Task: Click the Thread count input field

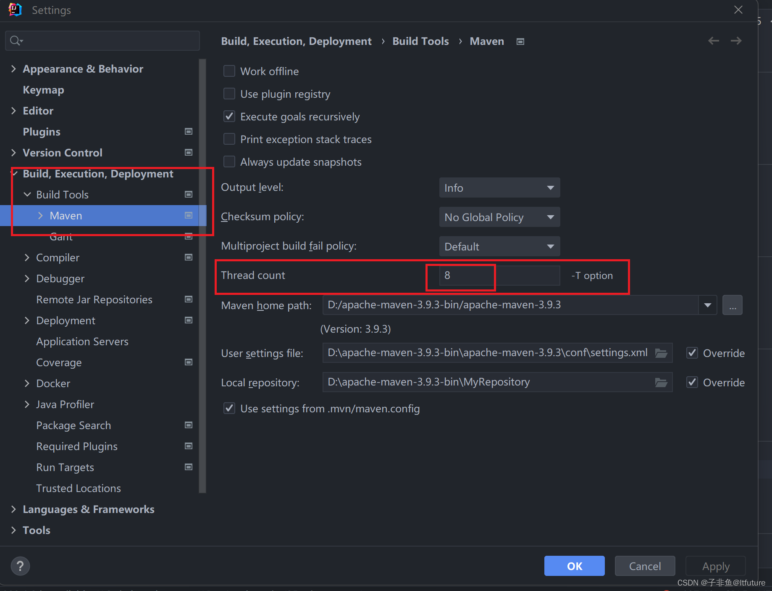Action: point(499,276)
